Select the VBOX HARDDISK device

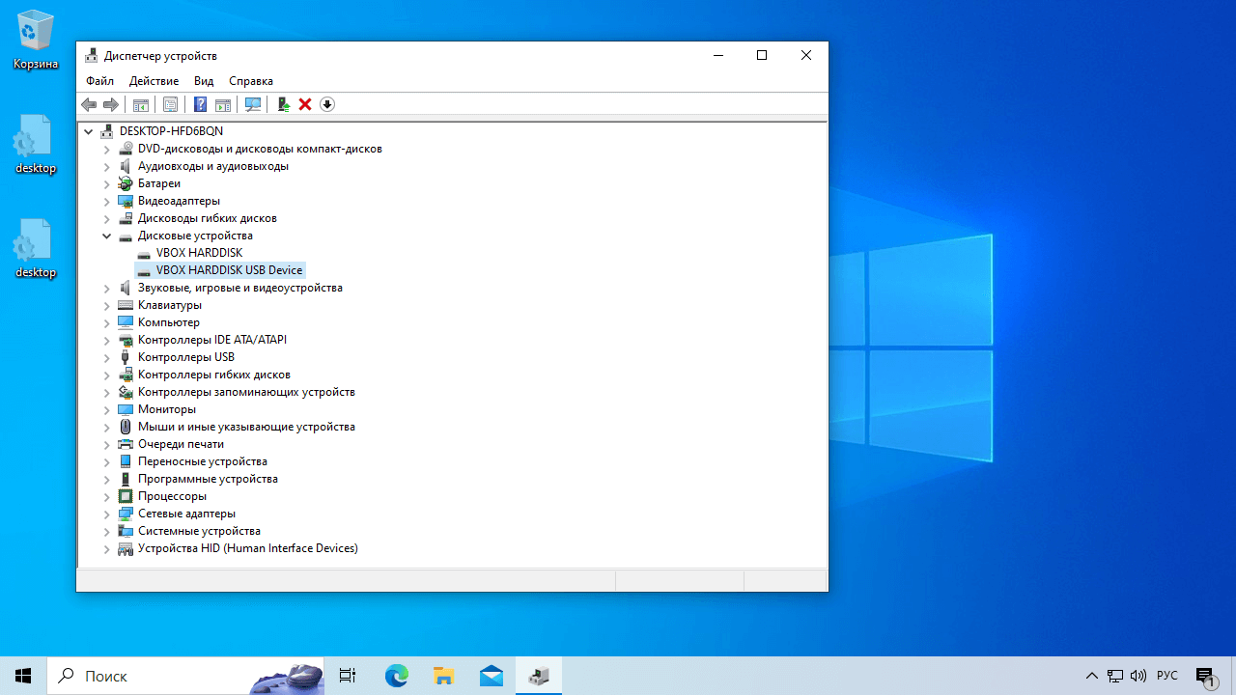coord(199,253)
